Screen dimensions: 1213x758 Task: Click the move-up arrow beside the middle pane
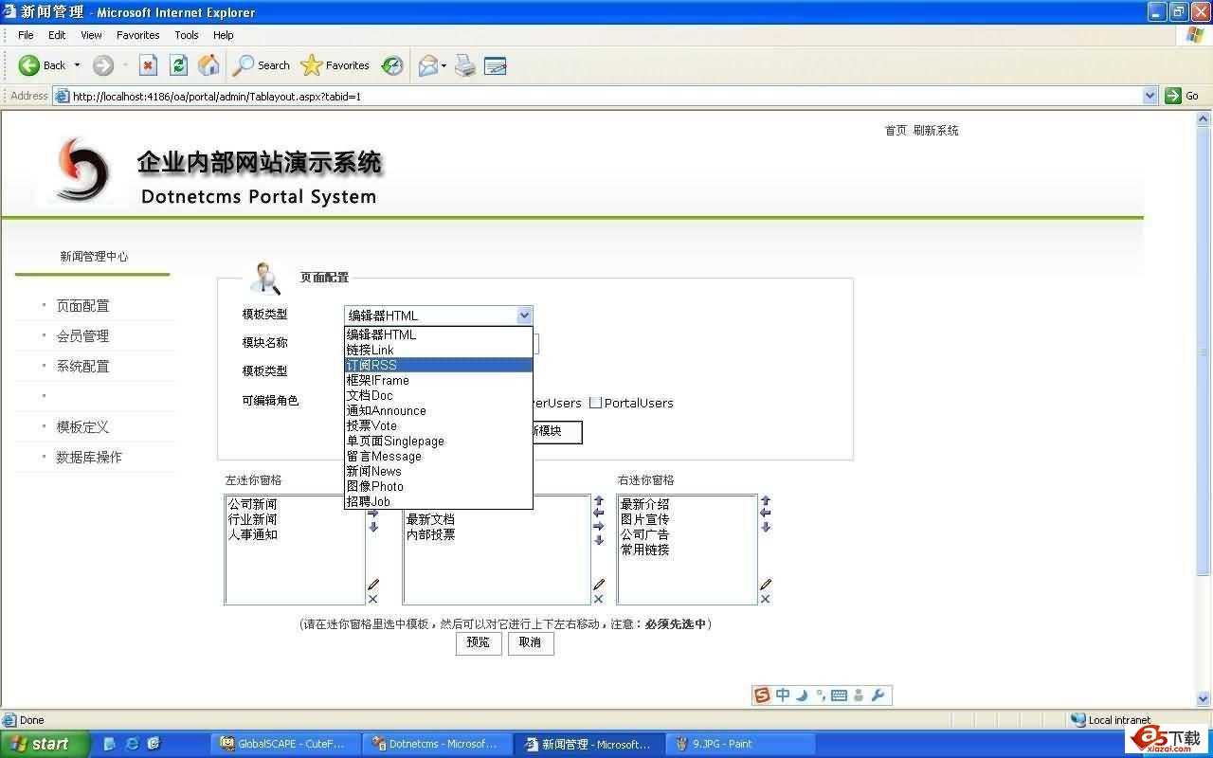point(599,500)
